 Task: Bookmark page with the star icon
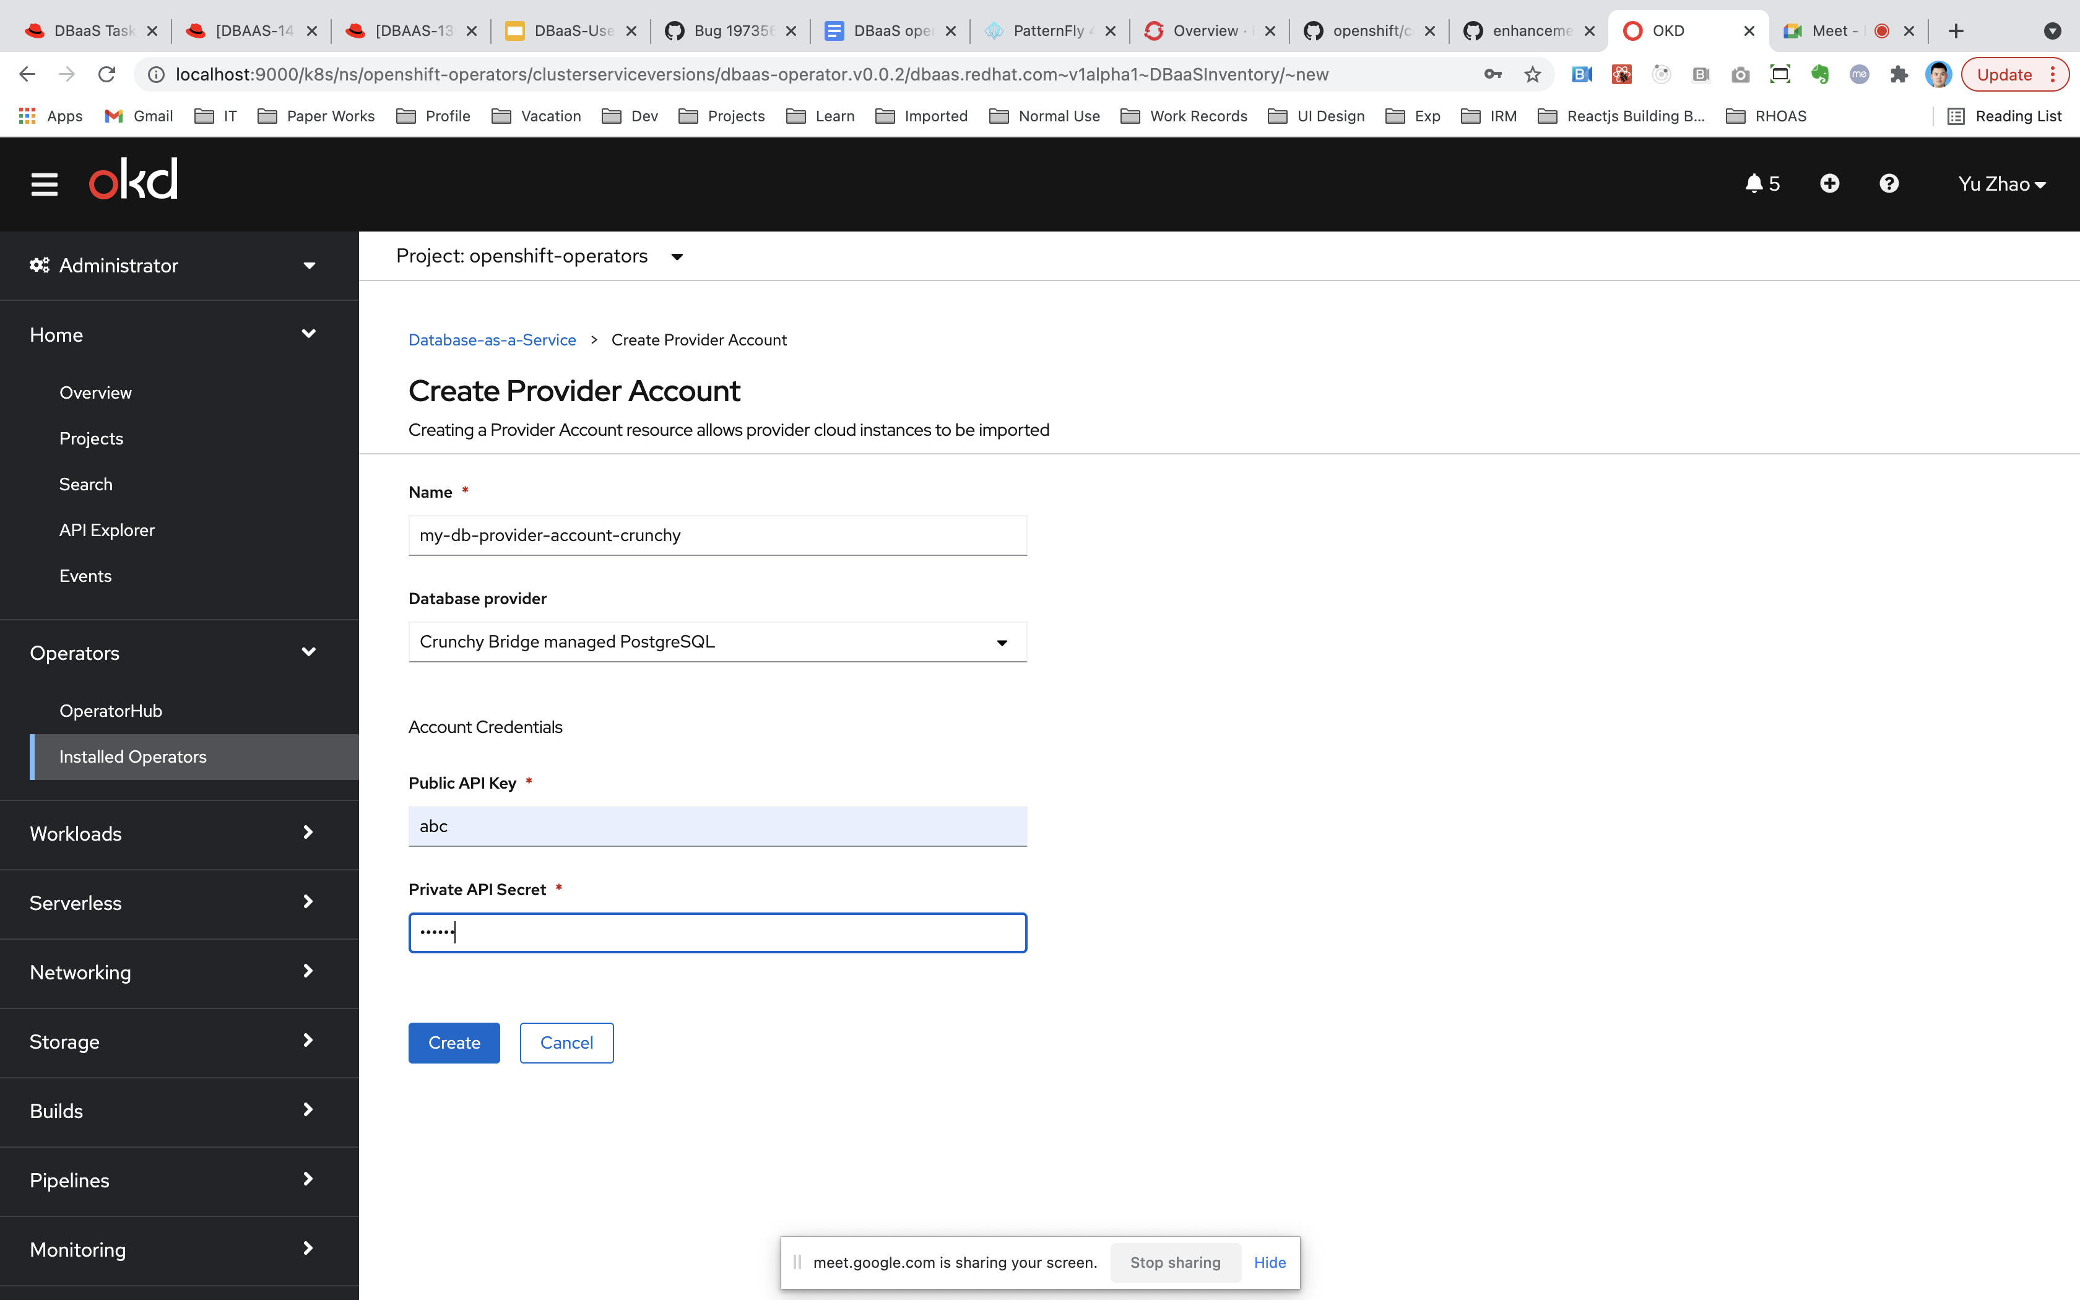[x=1533, y=75]
